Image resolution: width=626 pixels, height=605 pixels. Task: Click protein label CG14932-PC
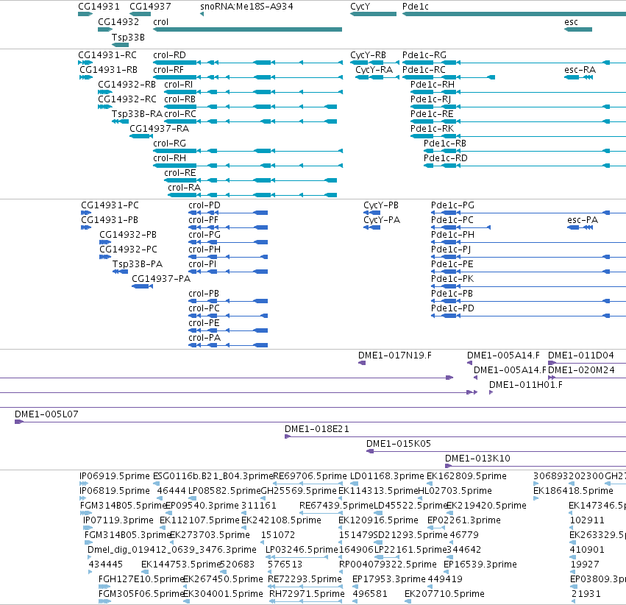coord(128,250)
